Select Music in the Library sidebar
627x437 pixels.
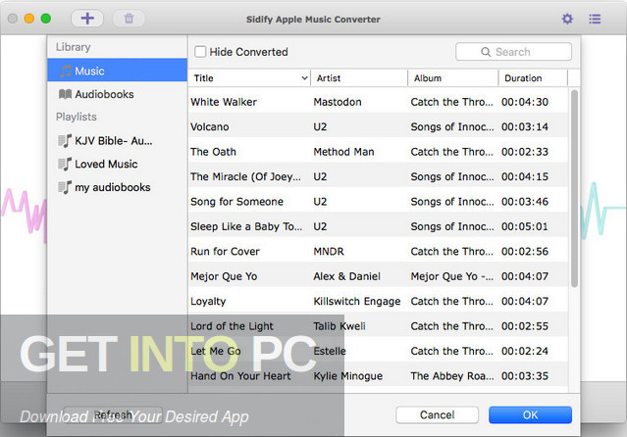(117, 71)
